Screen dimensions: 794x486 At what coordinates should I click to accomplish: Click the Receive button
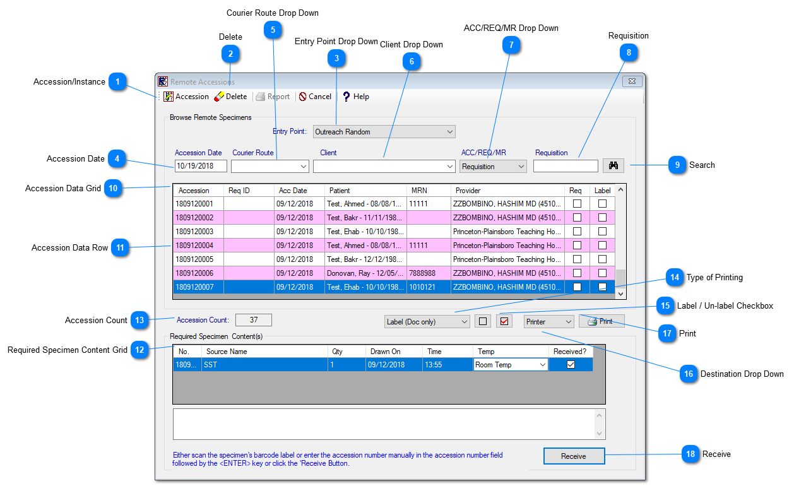point(574,456)
